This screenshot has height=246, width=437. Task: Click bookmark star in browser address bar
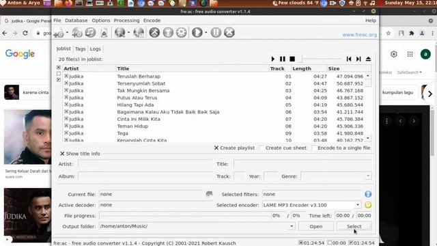389,33
